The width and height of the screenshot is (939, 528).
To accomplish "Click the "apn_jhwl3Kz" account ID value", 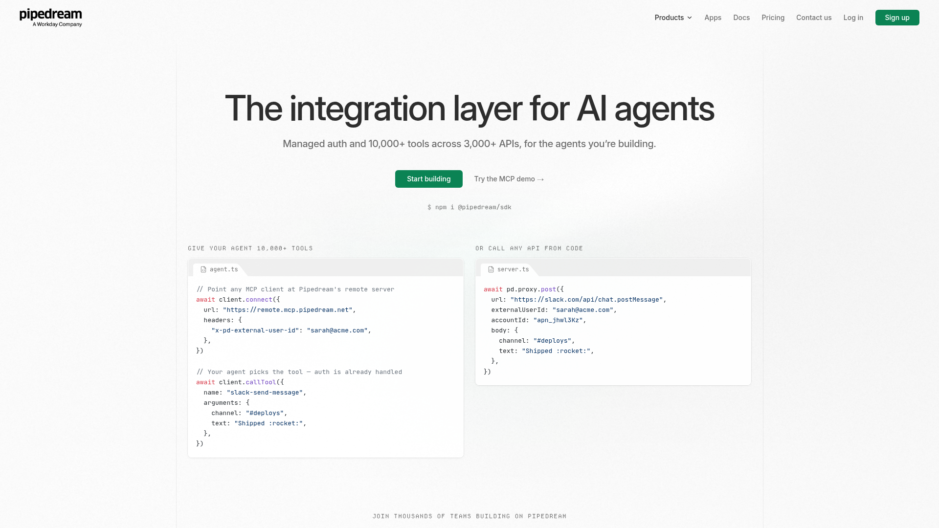I will point(558,320).
